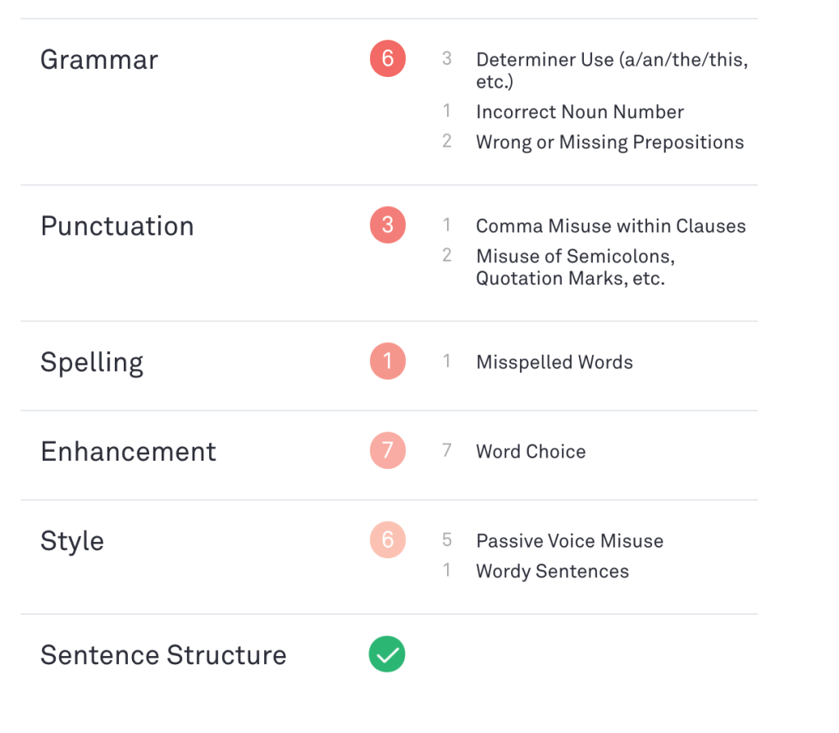The image size is (839, 733).
Task: Open the Misspelled Words issue
Action: (554, 362)
